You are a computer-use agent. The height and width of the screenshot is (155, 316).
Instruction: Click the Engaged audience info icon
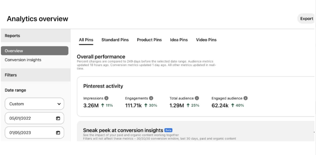coord(246,98)
